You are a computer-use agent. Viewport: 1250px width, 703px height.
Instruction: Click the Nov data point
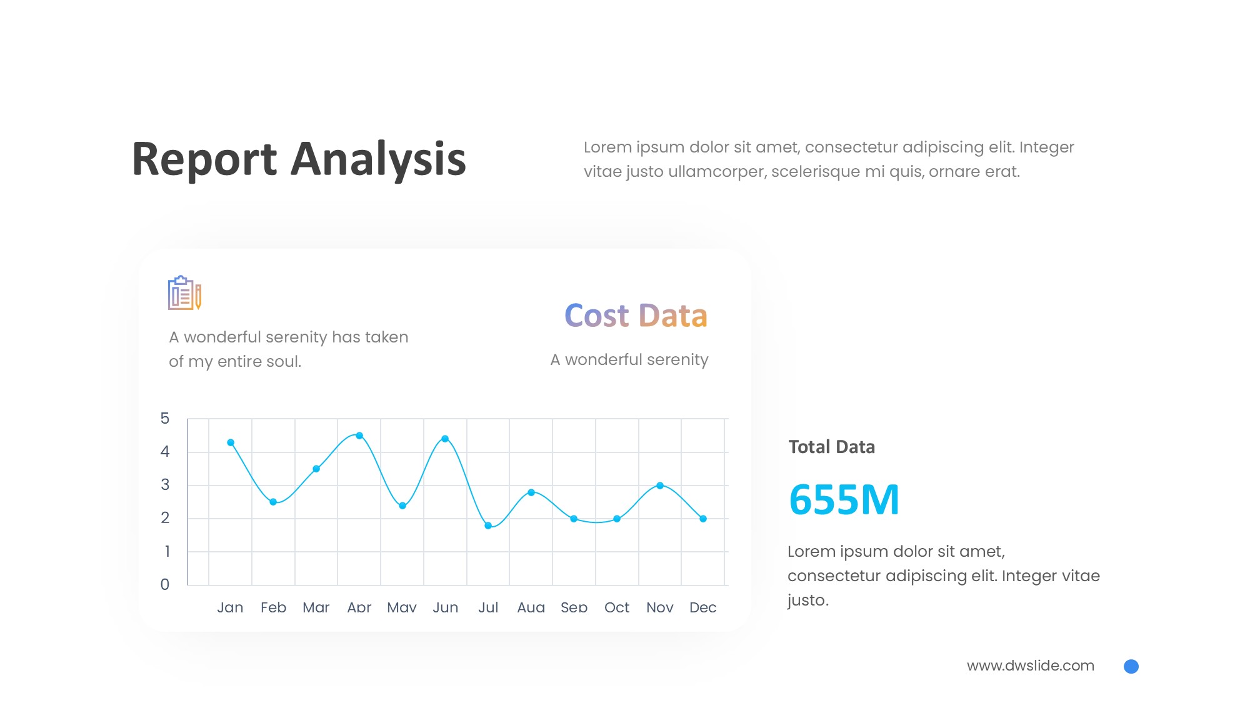click(x=660, y=486)
